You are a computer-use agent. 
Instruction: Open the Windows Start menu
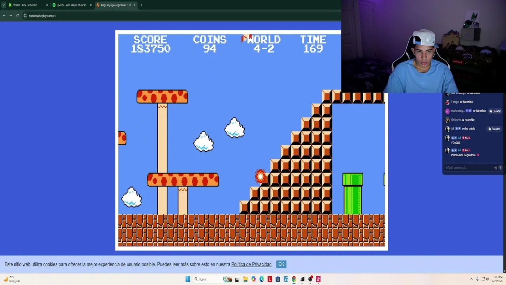click(188, 279)
